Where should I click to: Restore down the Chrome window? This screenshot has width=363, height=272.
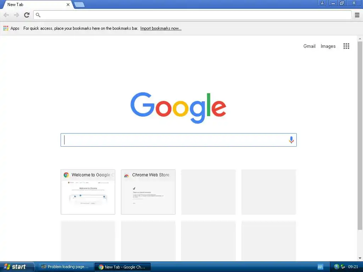coord(342,3)
